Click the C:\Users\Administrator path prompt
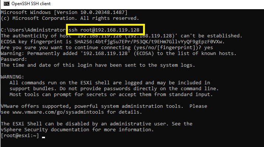Viewport: 264px width, 147px height. (x=33, y=30)
